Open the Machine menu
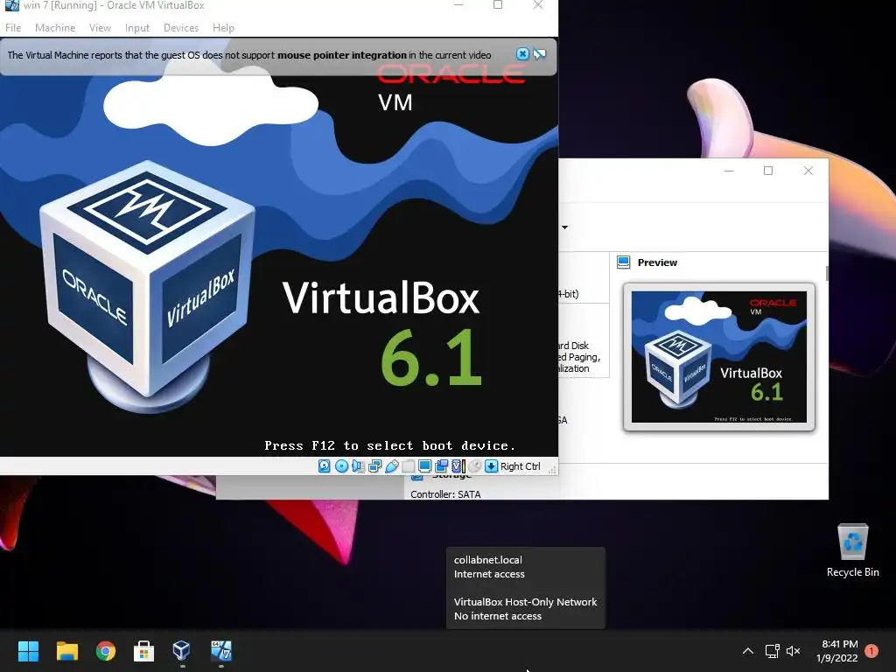The height and width of the screenshot is (672, 896). (55, 27)
